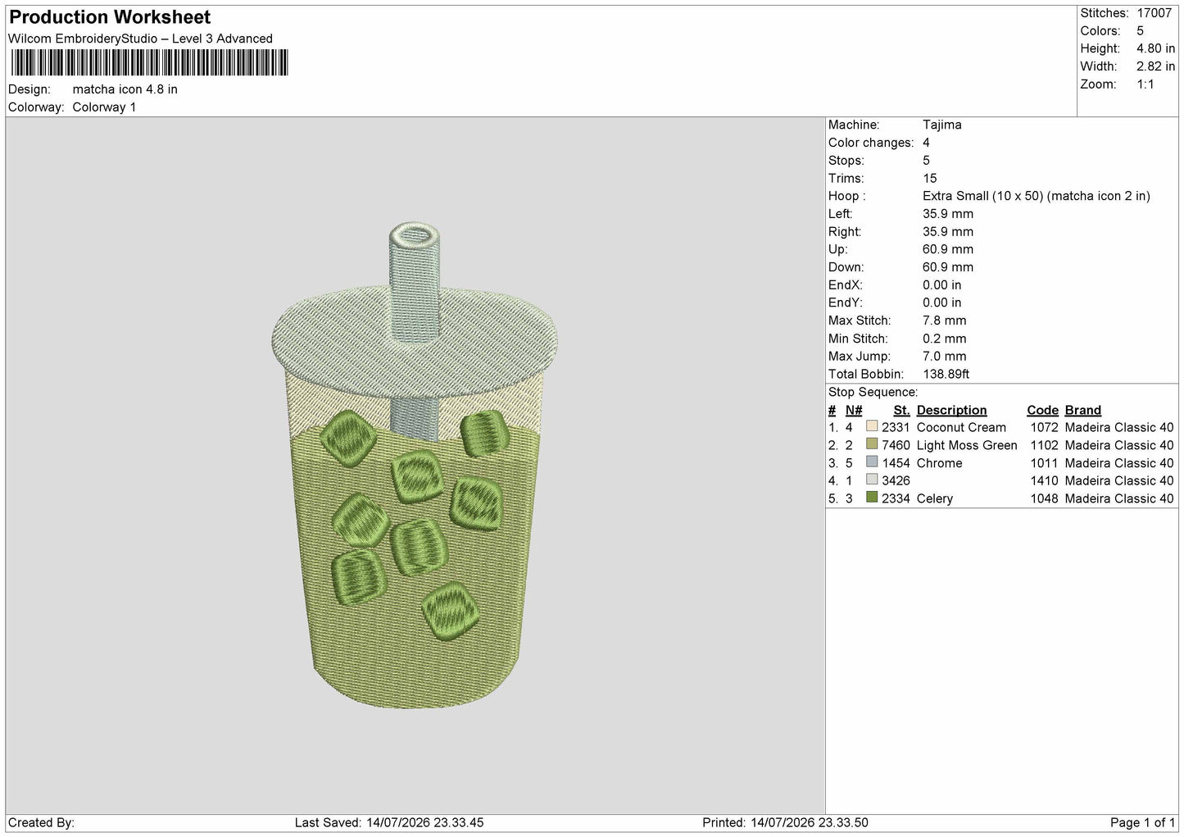This screenshot has height=837, width=1184.
Task: Click the EndX value 0.00 in
Action: [x=942, y=285]
